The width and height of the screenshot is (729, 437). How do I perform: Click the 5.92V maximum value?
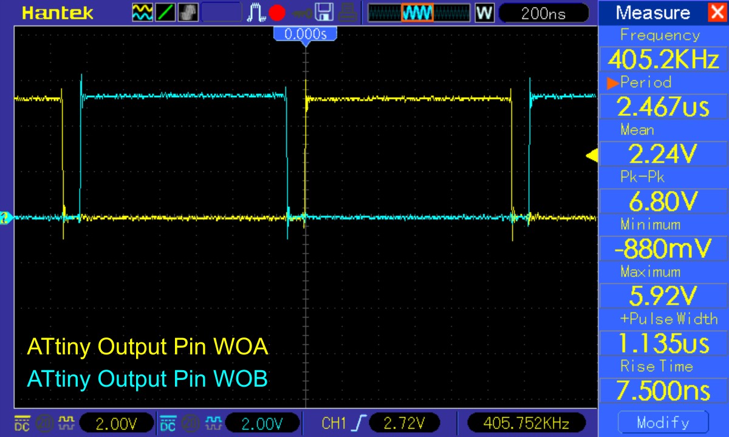[x=663, y=296]
